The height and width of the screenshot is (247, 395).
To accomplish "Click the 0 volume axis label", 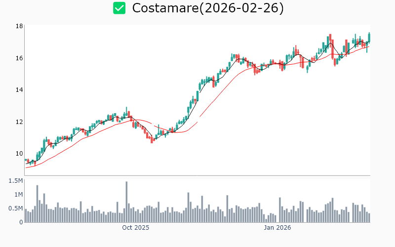I will point(21,222).
